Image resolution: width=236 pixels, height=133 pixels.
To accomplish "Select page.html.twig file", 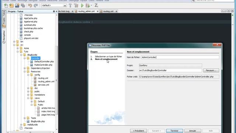I will click(x=48, y=115).
